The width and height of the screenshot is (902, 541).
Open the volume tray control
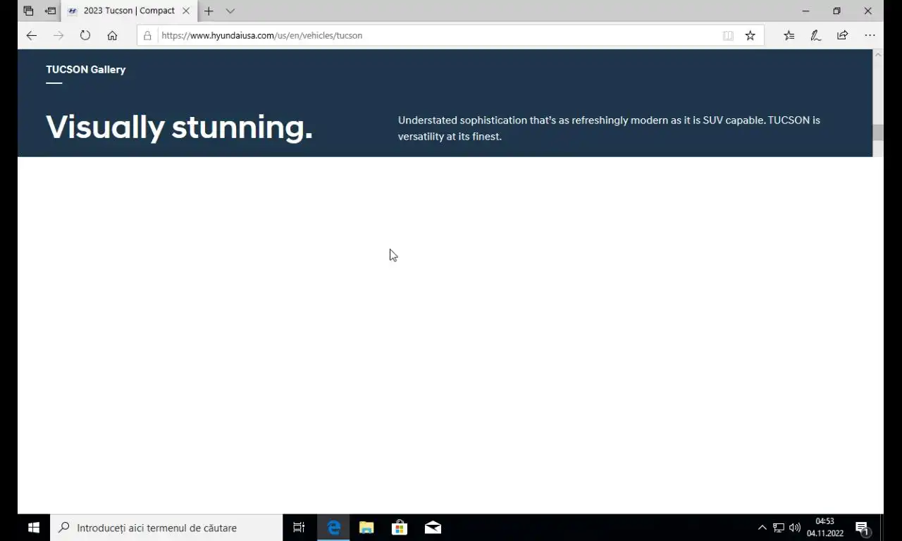coord(795,528)
